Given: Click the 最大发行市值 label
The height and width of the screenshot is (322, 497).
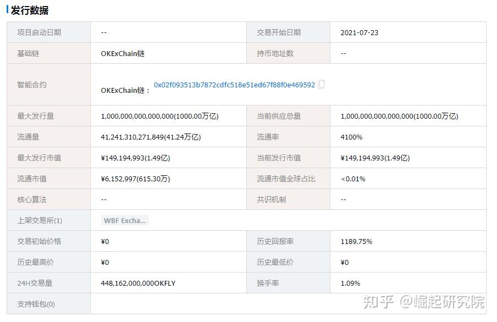Looking at the screenshot, I should (x=39, y=158).
